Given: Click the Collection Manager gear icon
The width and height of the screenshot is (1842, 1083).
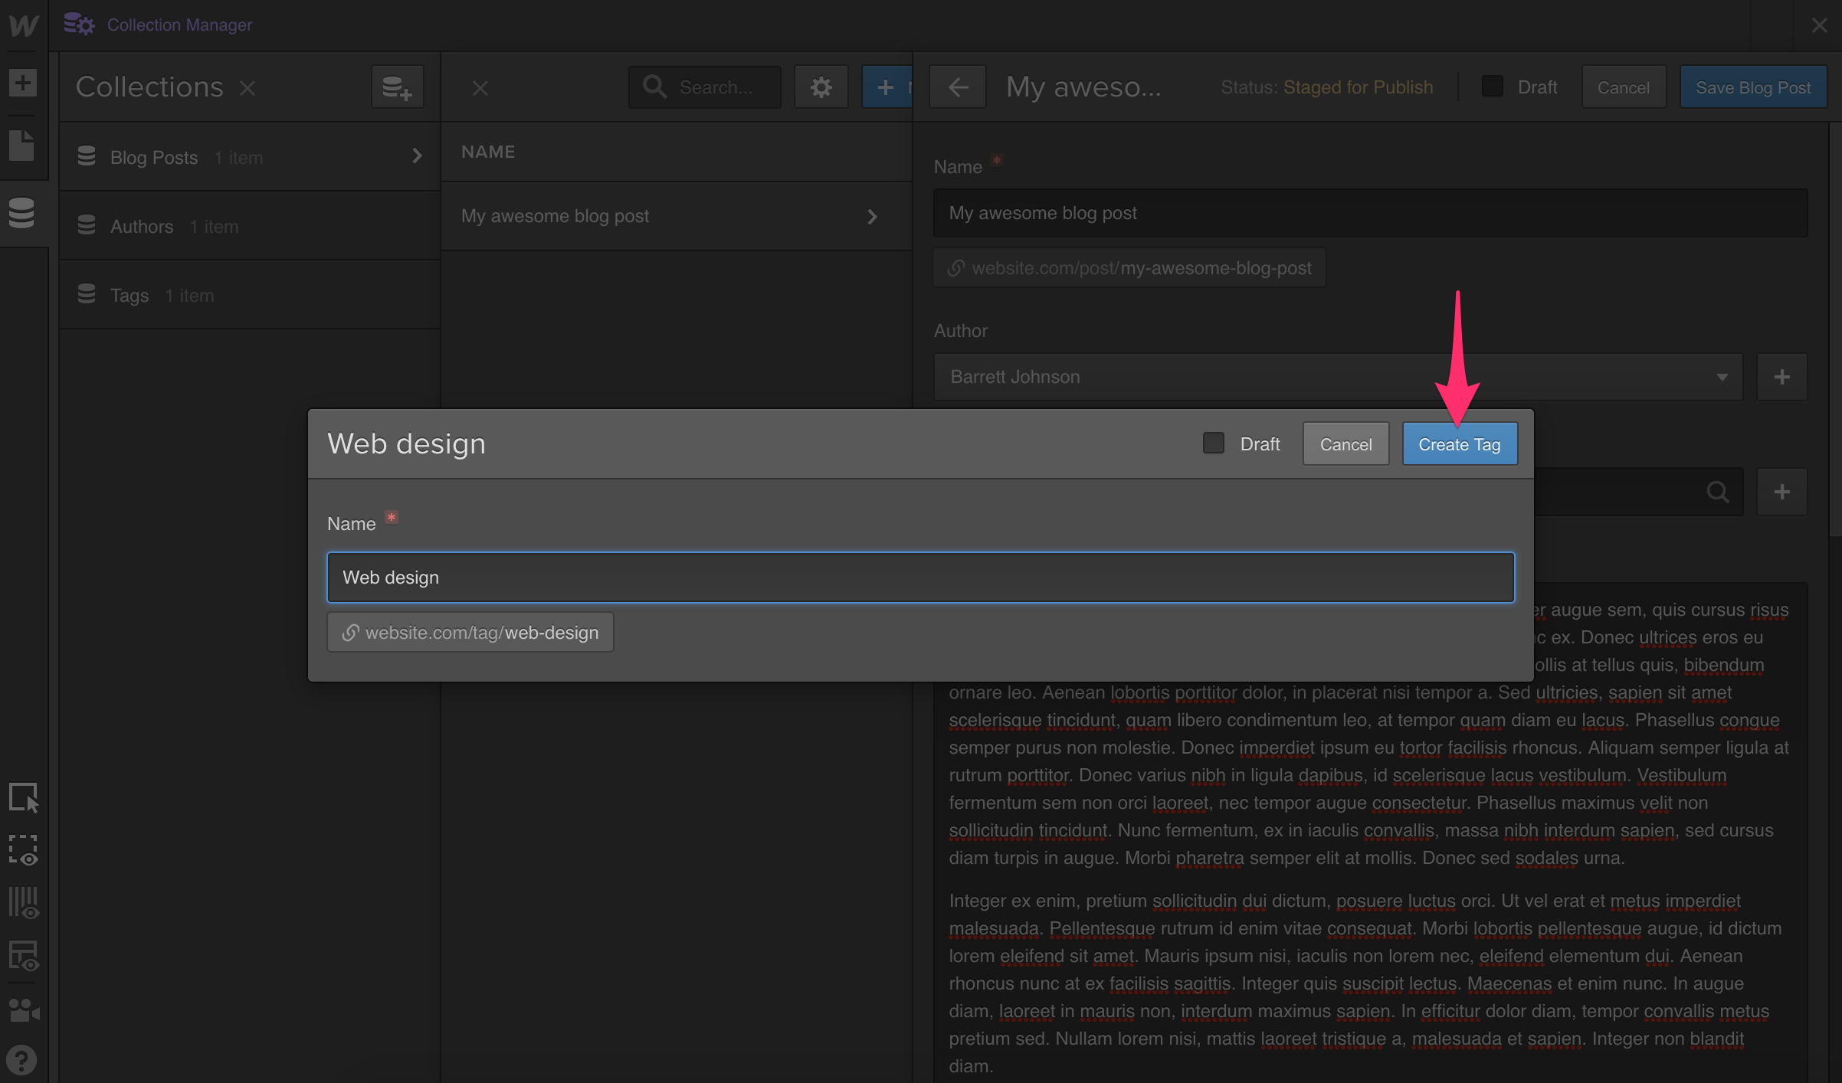Looking at the screenshot, I should (79, 25).
